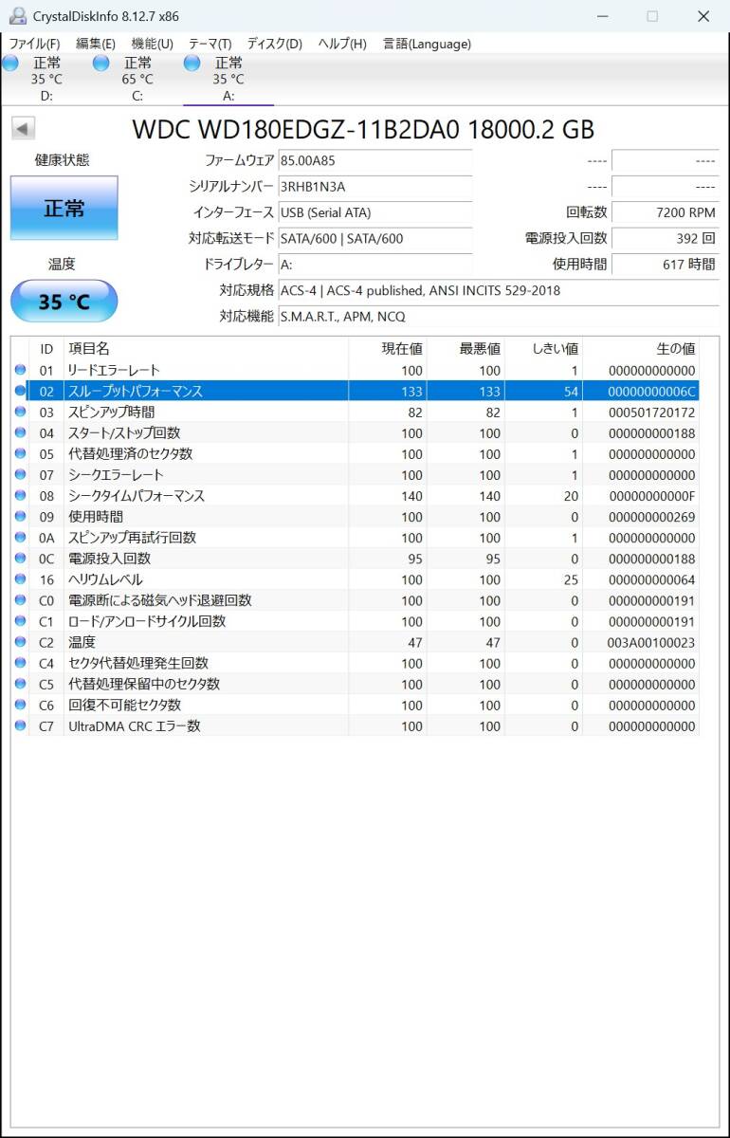Open the ディスク(D) menu
Viewport: 730px width, 1138px height.
click(275, 44)
